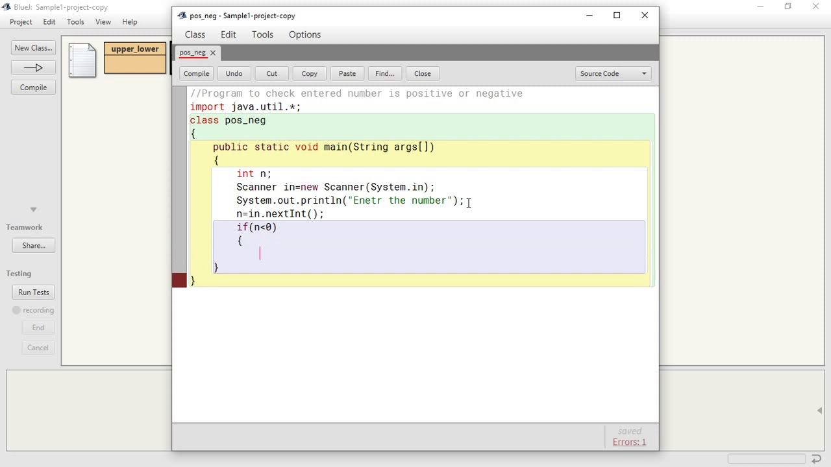This screenshot has width=831, height=467.
Task: Click the Paste button
Action: click(347, 73)
